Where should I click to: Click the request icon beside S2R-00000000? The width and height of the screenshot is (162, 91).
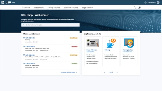click(24, 63)
